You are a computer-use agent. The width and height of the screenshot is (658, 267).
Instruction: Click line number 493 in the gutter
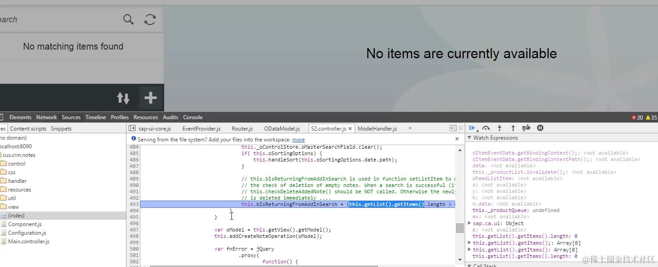pos(134,204)
